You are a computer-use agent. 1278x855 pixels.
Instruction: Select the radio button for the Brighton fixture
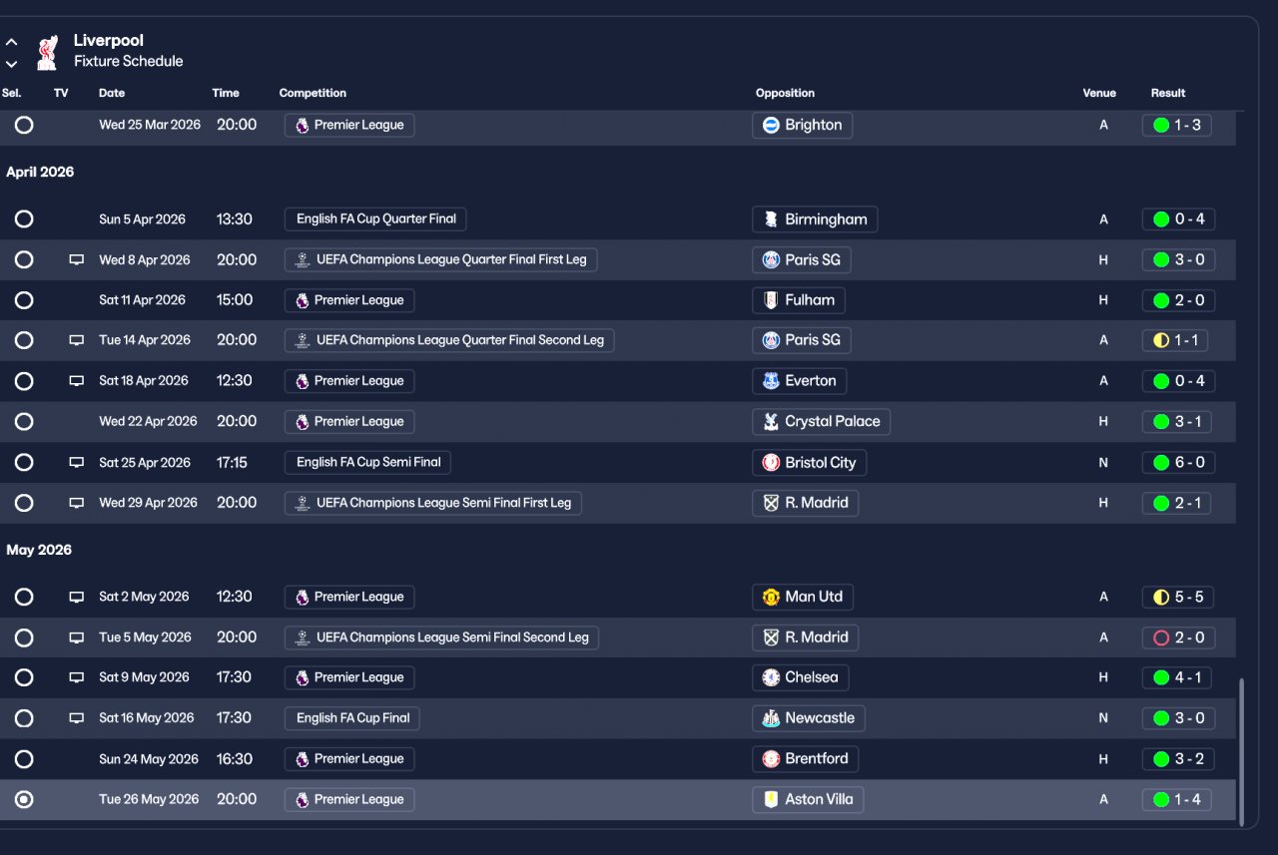click(x=24, y=126)
